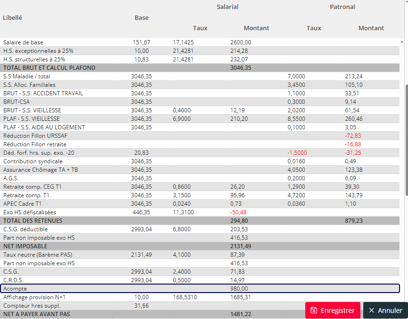Click the Patronal Montant column header
This screenshot has height=319, width=408.
point(371,28)
